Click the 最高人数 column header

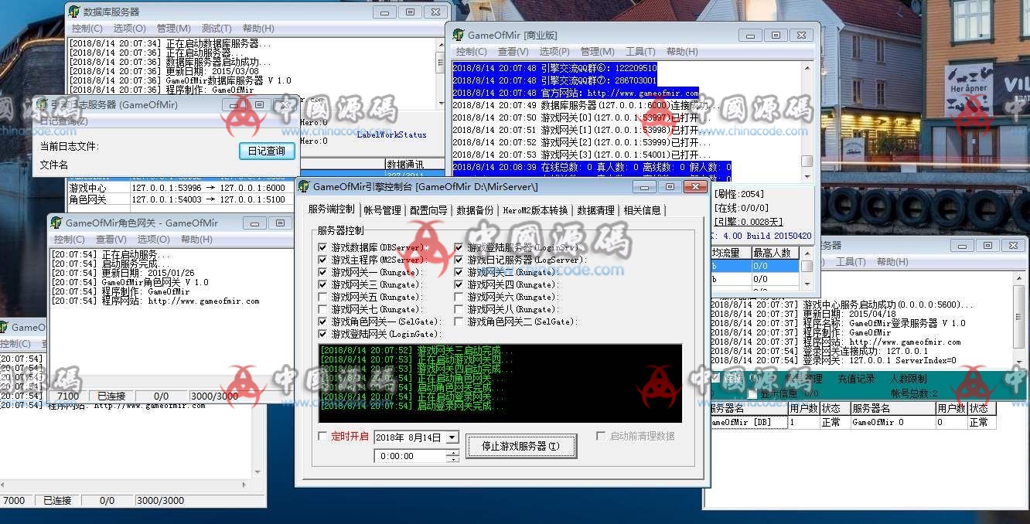[773, 253]
